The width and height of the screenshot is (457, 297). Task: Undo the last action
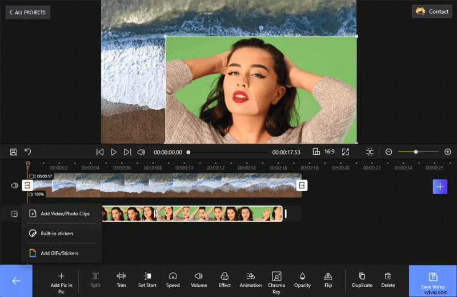(x=27, y=152)
